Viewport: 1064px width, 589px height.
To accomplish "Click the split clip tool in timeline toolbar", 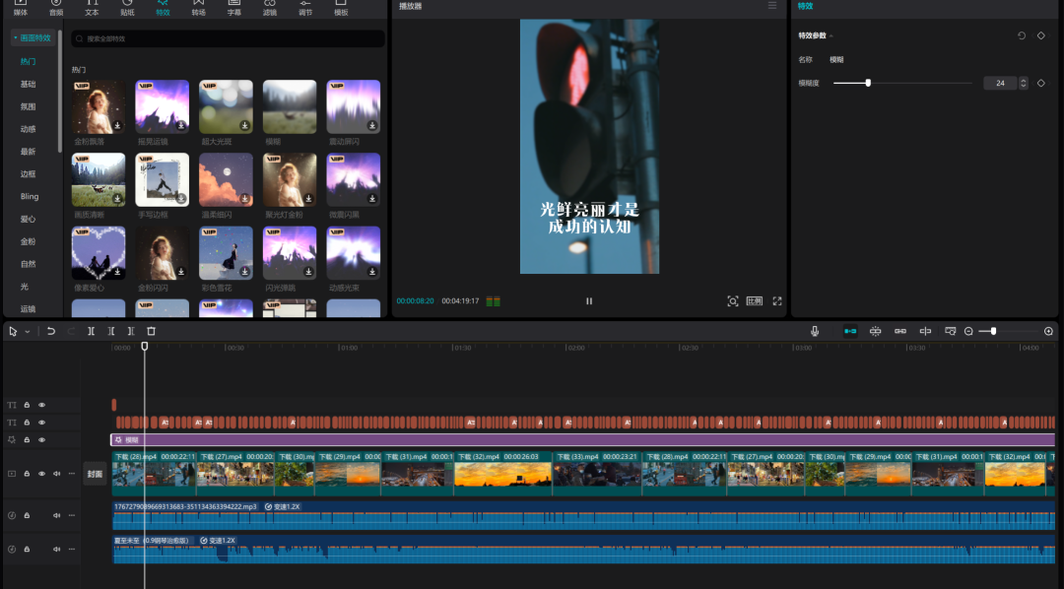I will [91, 332].
